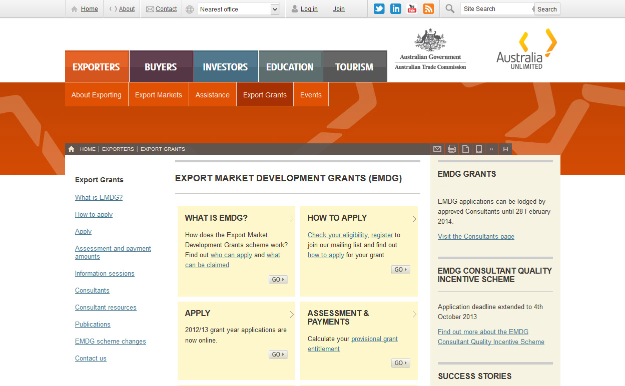The height and width of the screenshot is (386, 625).
Task: Open the YouTube social icon
Action: pos(412,8)
